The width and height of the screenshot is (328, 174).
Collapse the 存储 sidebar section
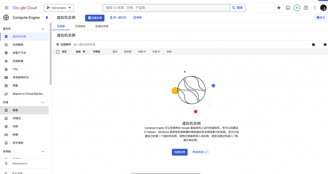[43, 102]
